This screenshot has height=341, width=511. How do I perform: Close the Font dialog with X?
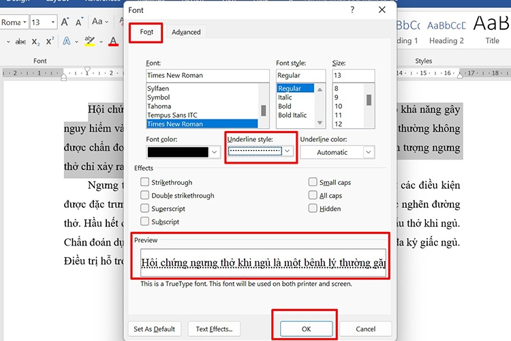382,10
